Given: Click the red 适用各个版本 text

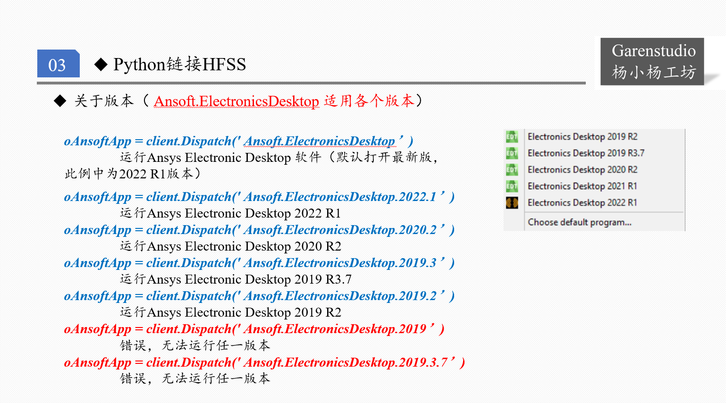Looking at the screenshot, I should tap(369, 101).
